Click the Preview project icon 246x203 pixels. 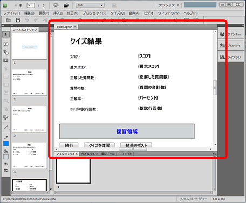click(x=56, y=5)
